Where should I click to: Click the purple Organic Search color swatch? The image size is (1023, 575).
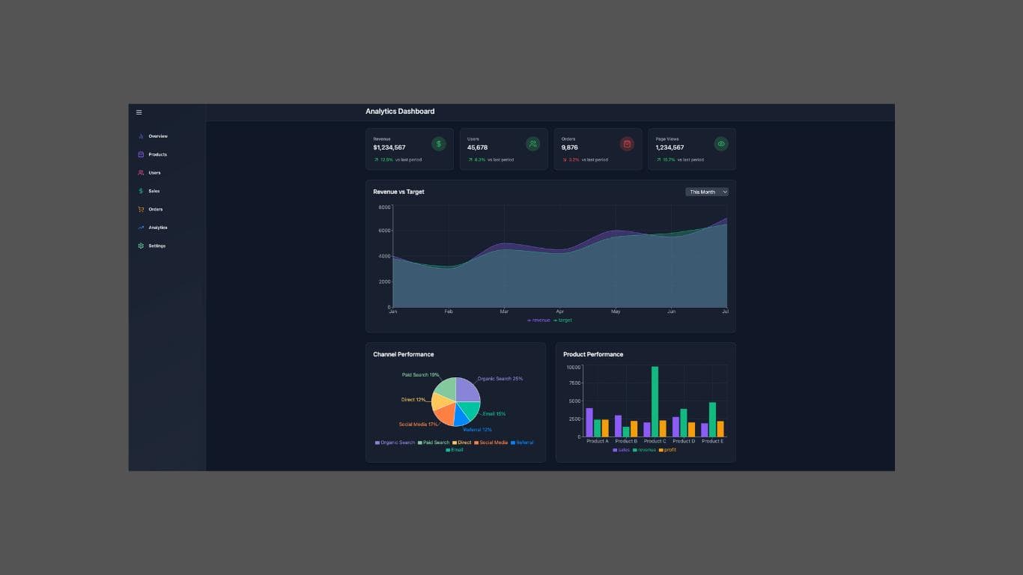click(377, 442)
